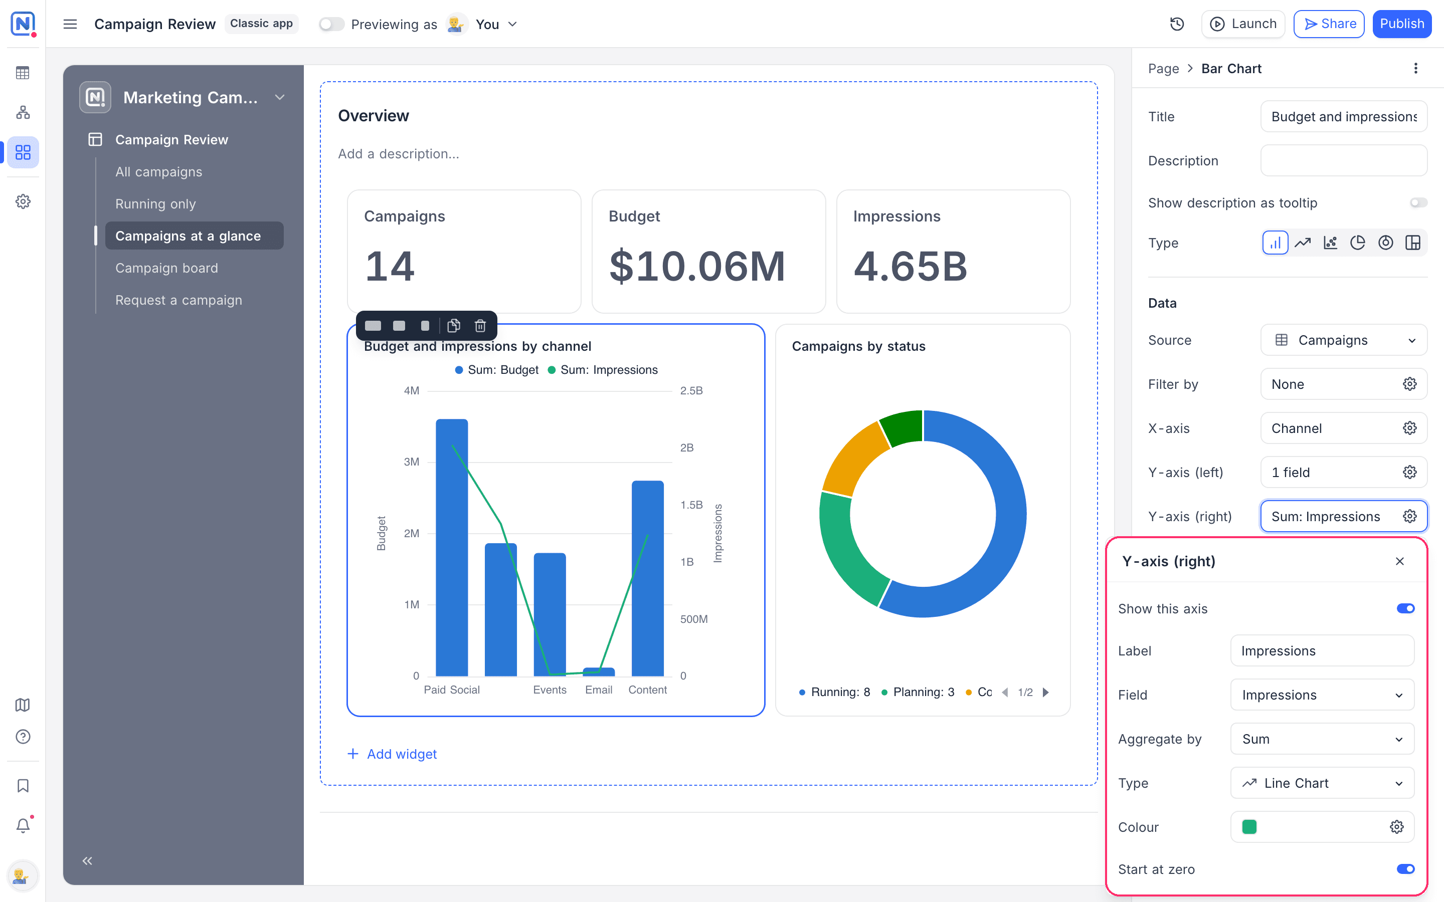Viewport: 1444px width, 902px height.
Task: Set widget to narrowest width option
Action: (x=425, y=326)
